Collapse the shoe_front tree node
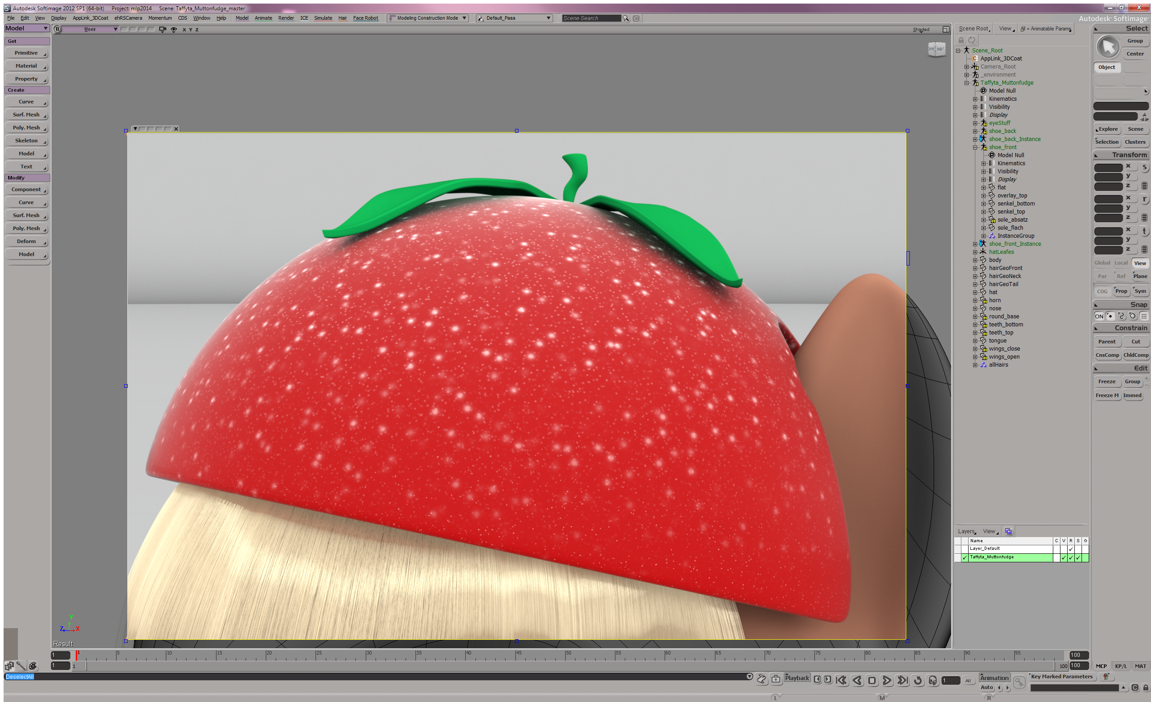The height and width of the screenshot is (702, 1151). click(x=975, y=147)
